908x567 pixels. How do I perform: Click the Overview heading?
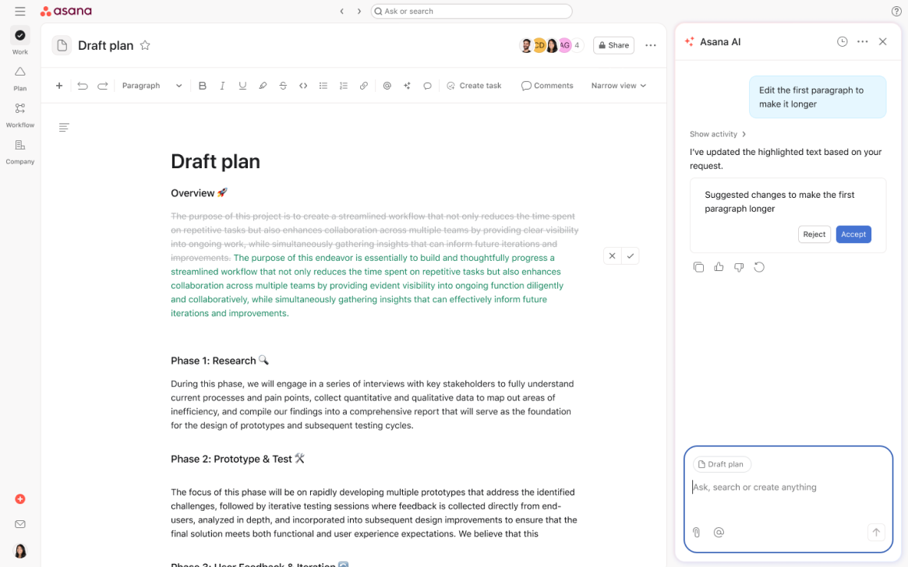click(x=200, y=193)
